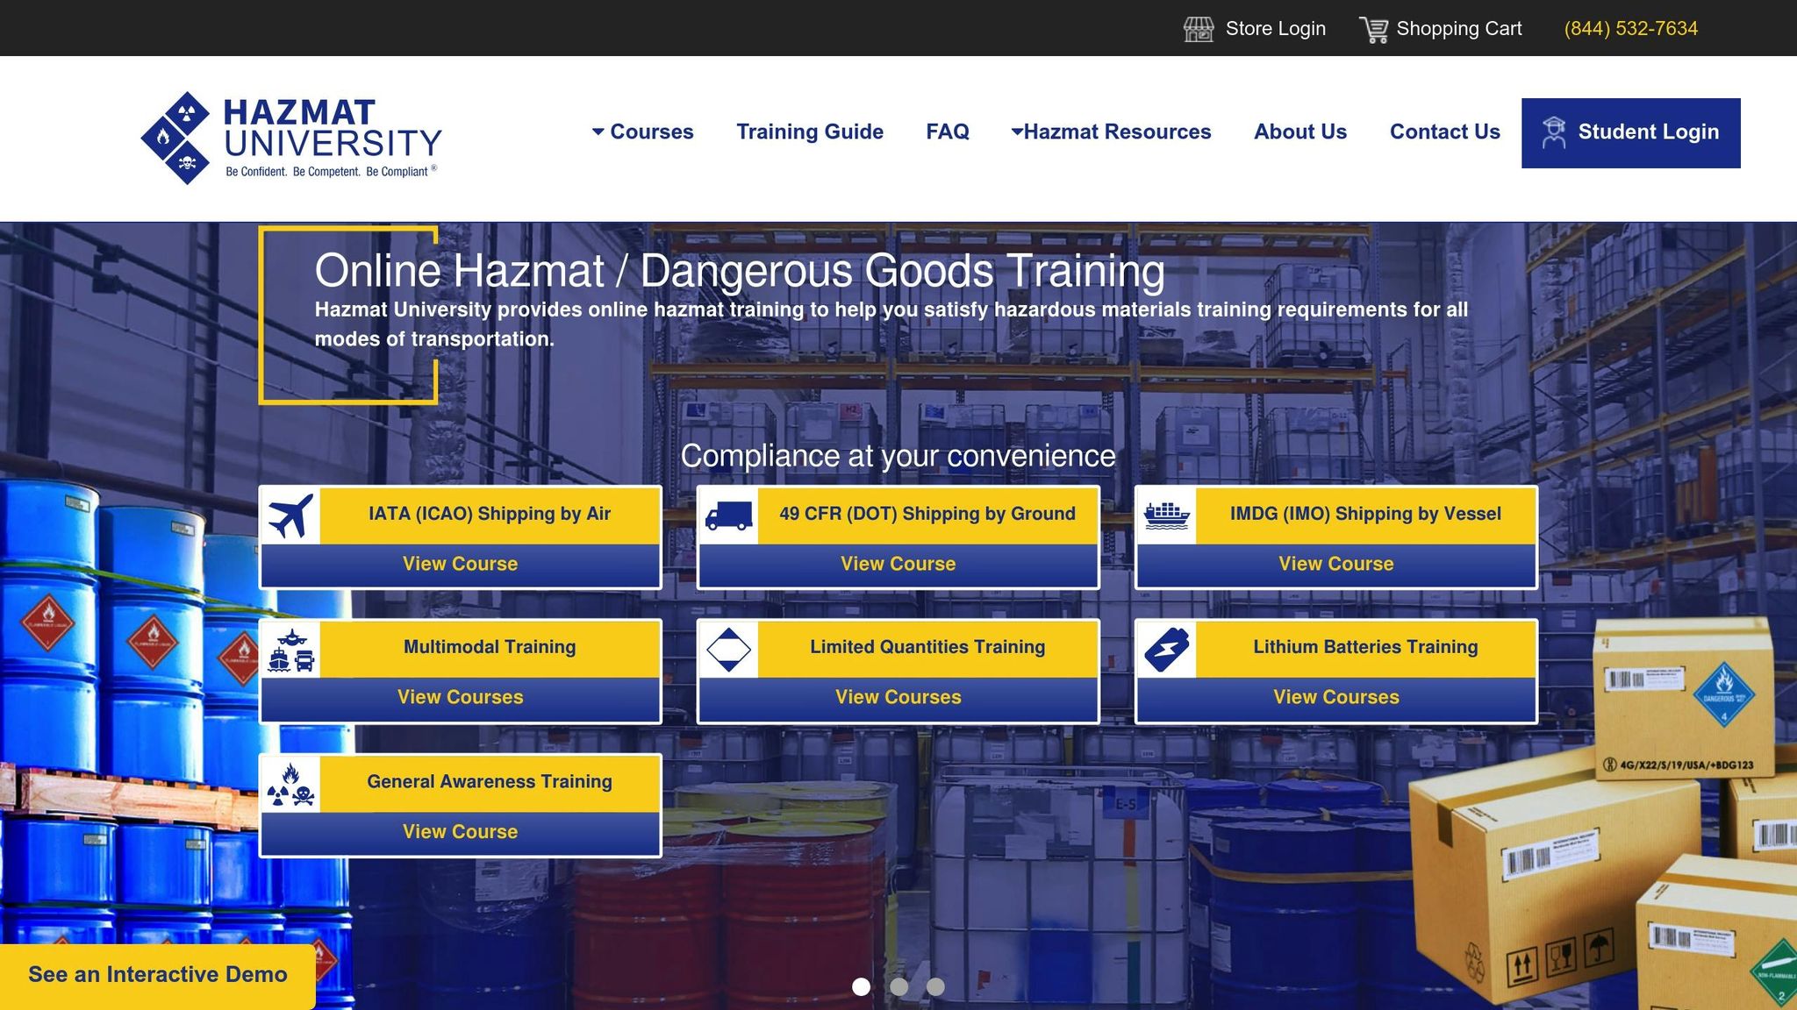This screenshot has width=1797, height=1010.
Task: Open the Courses menu label
Action: coord(652,132)
